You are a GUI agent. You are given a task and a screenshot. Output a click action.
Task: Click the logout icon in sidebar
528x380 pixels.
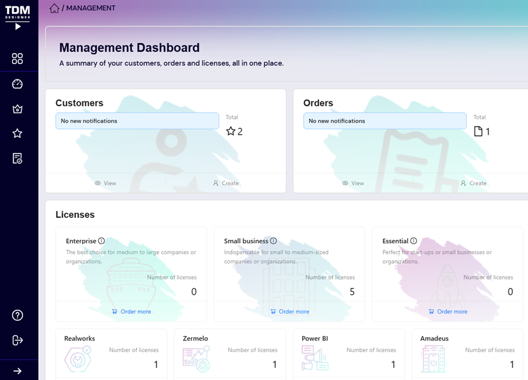(17, 340)
